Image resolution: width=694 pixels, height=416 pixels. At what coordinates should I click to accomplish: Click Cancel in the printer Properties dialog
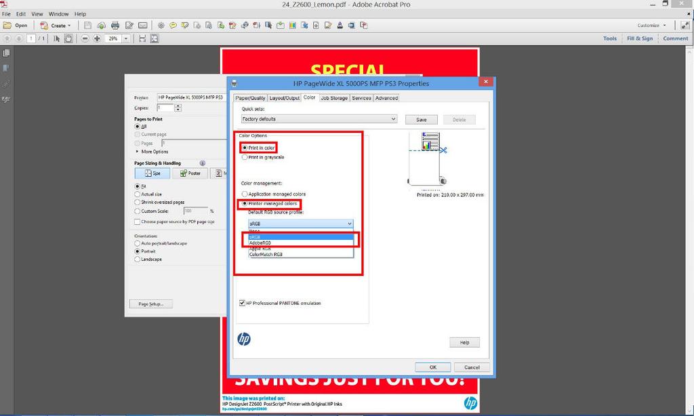[x=472, y=367]
